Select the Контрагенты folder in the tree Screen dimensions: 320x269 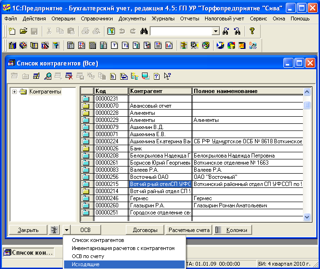(x=45, y=92)
